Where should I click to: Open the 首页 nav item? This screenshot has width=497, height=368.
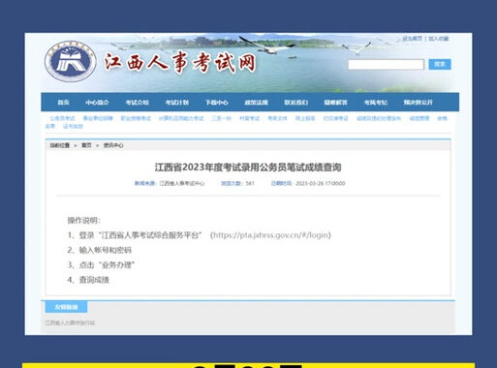tap(63, 103)
